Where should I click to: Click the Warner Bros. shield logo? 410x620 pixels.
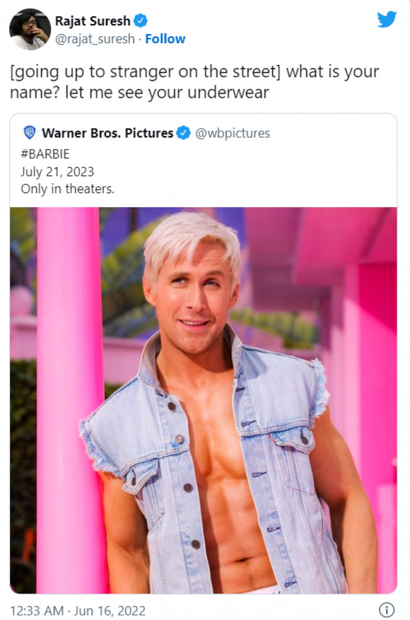pyautogui.click(x=29, y=133)
